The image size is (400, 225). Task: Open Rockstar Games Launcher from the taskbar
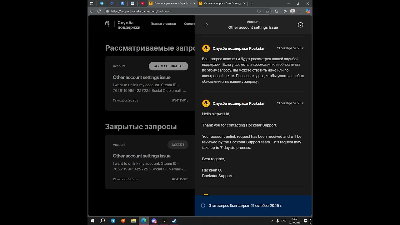(x=164, y=221)
